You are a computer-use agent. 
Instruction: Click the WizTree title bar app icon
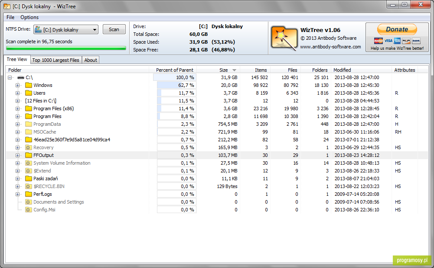(x=7, y=6)
